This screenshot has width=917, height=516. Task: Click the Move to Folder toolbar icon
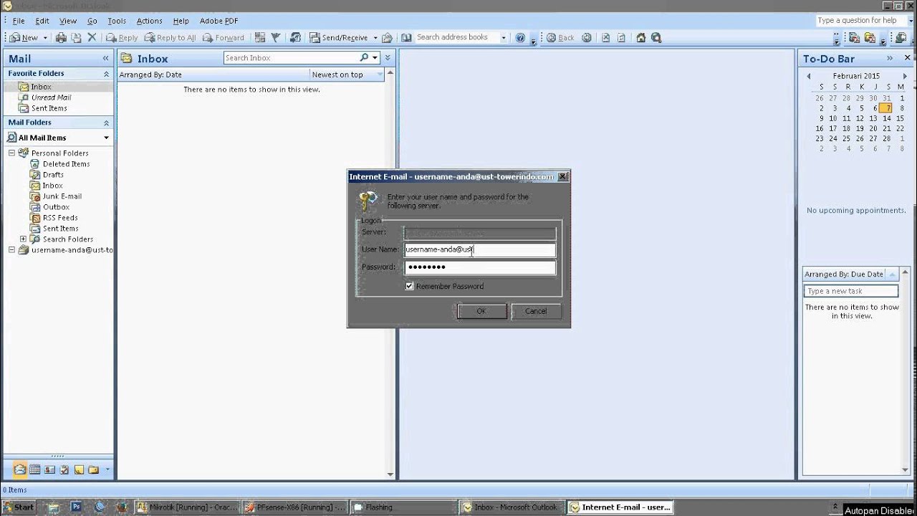tap(76, 38)
